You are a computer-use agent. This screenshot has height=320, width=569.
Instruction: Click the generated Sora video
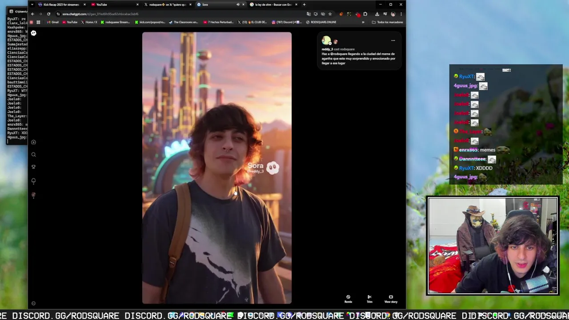pos(217,168)
